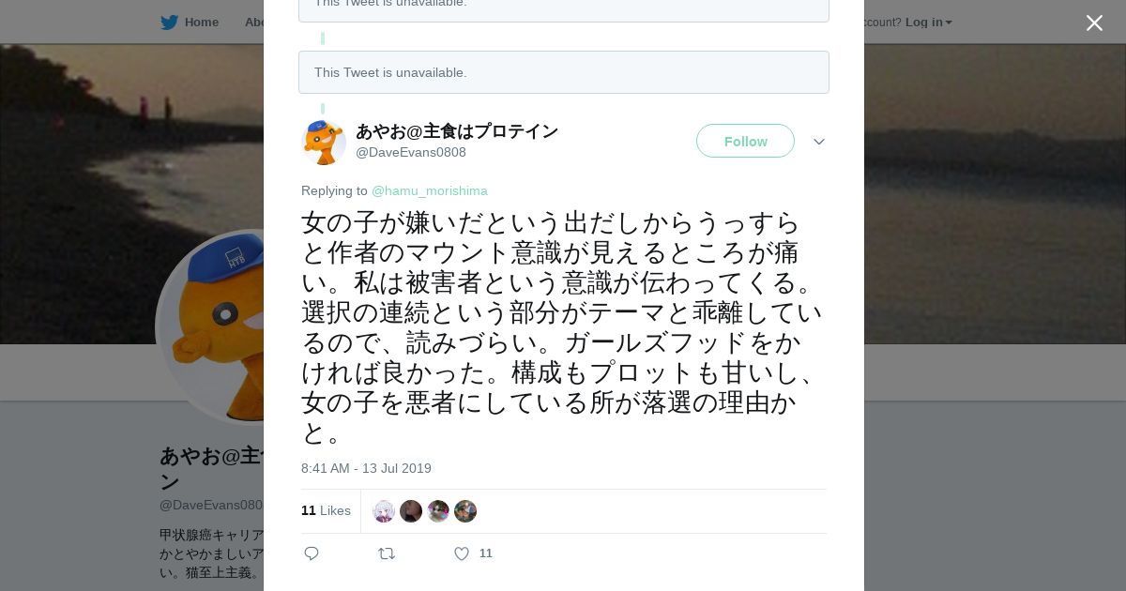Click the reply speech bubble icon
This screenshot has height=591, width=1126.
(x=312, y=553)
